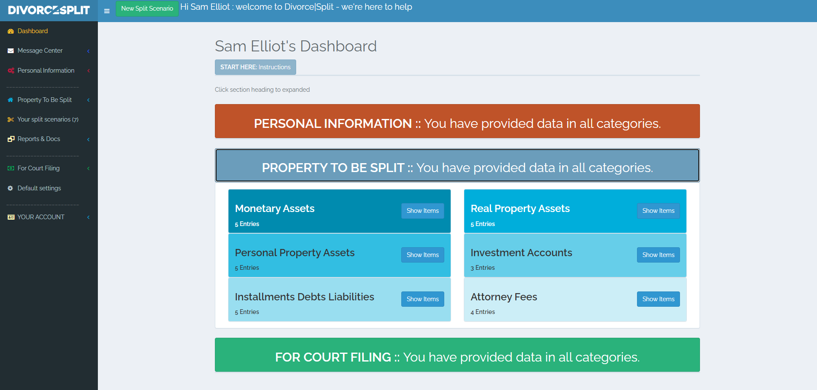Collapse the PROPERTY TO BE SPLIT section
This screenshot has width=817, height=390.
pos(457,166)
